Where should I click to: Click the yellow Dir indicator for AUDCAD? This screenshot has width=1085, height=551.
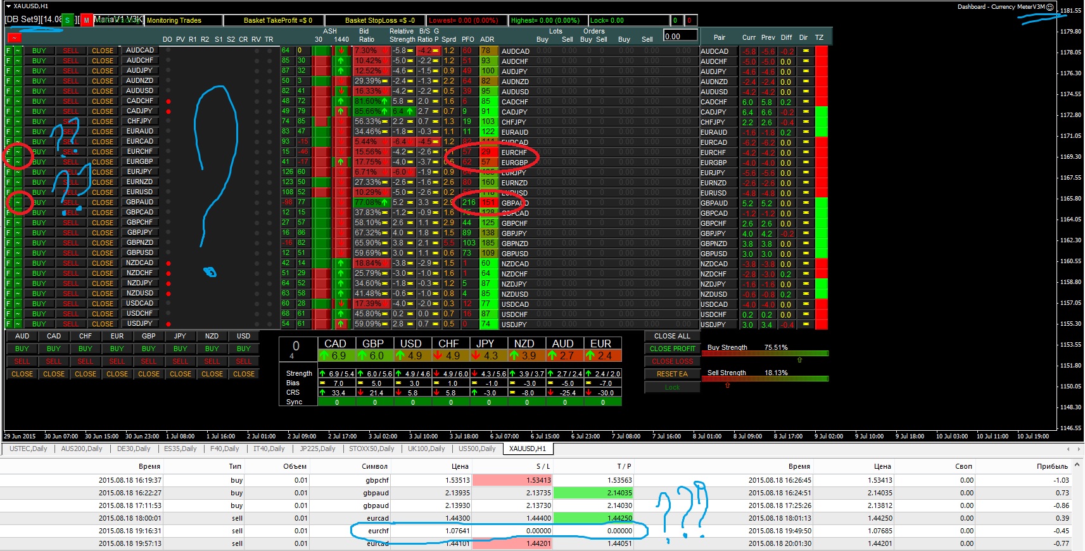(806, 51)
